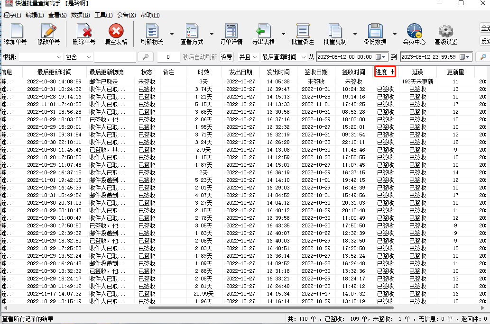This screenshot has height=324, width=490.
Task: Sort by the 更新量 column header
Action: [455, 72]
